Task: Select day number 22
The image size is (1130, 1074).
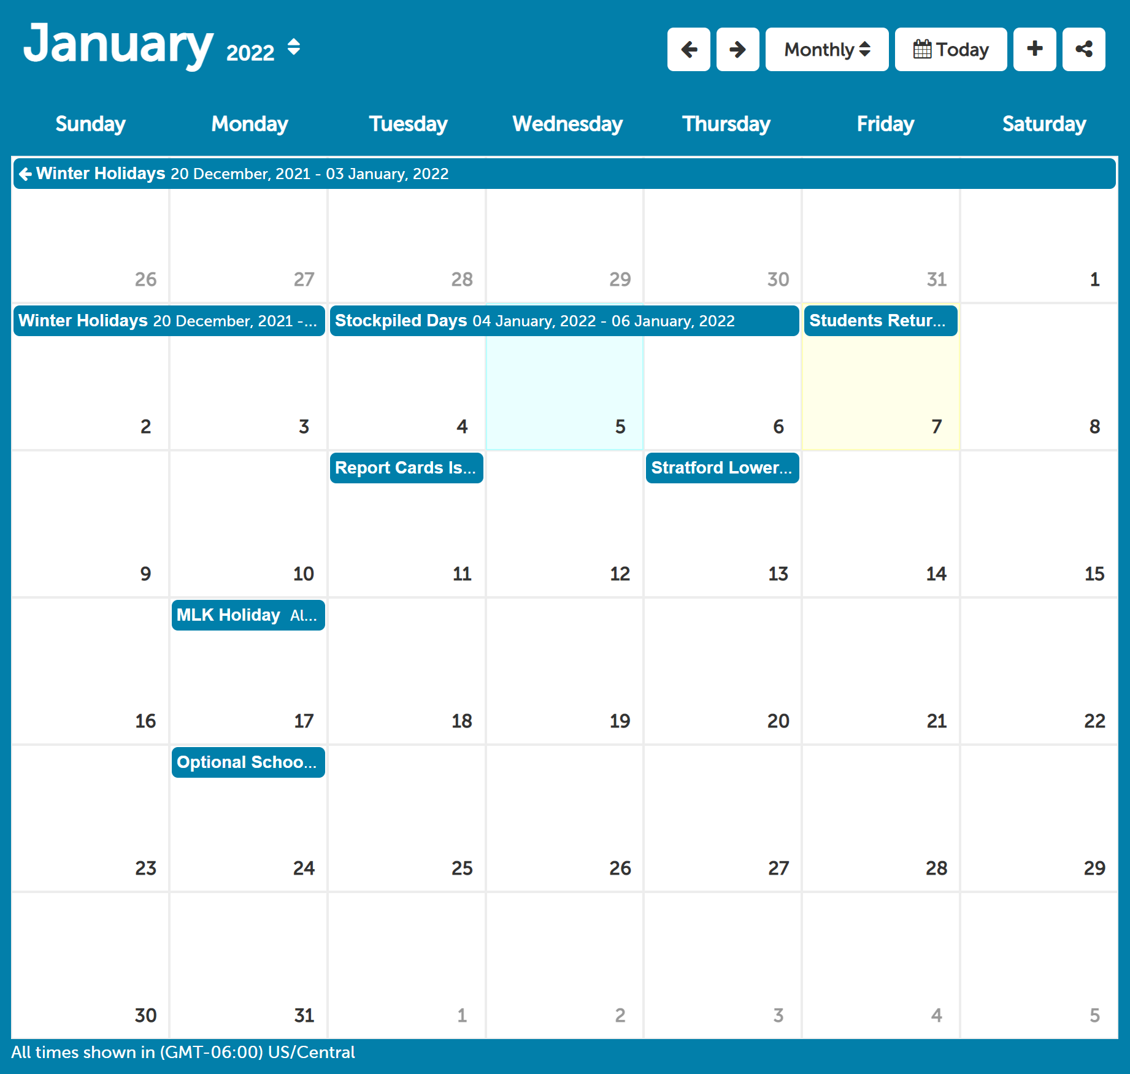Action: [1094, 721]
